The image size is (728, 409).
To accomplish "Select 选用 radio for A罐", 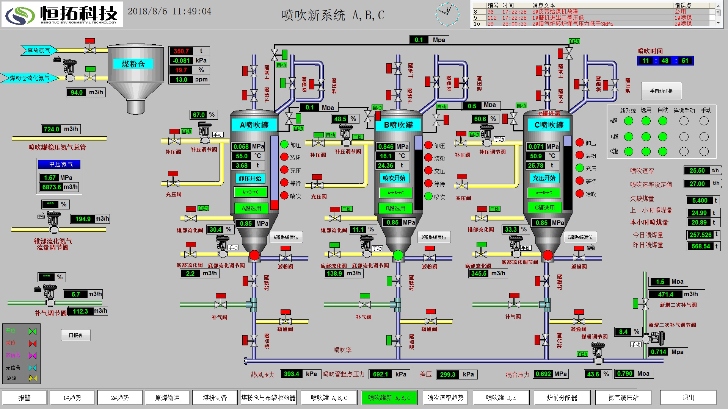I will 646,121.
